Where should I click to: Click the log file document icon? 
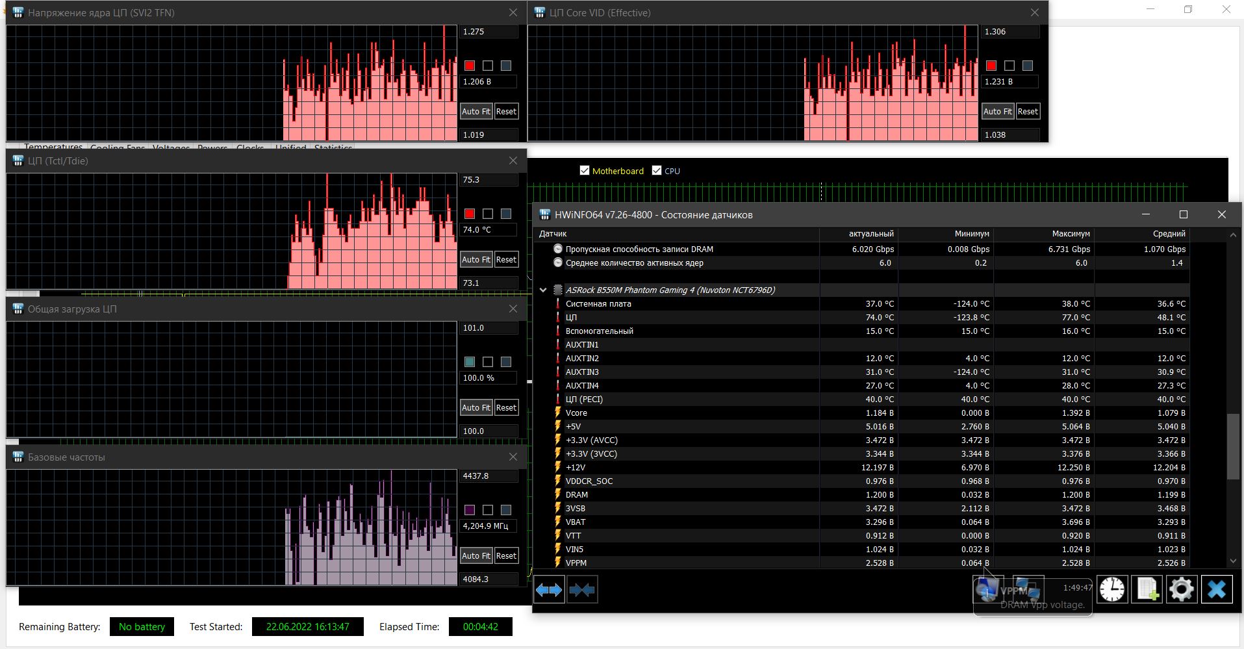tap(1147, 590)
